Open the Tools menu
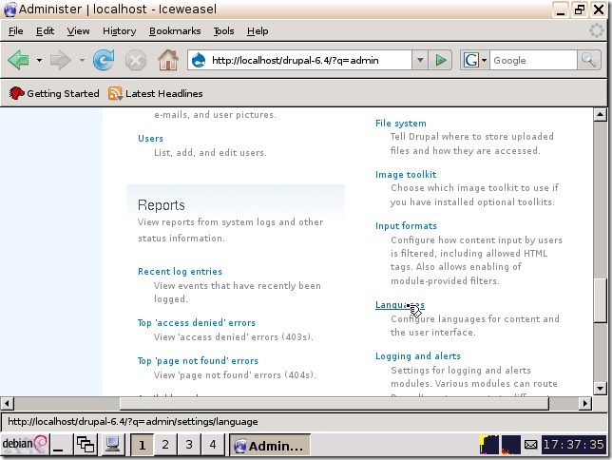Screen dimensions: 612x460 coord(223,30)
